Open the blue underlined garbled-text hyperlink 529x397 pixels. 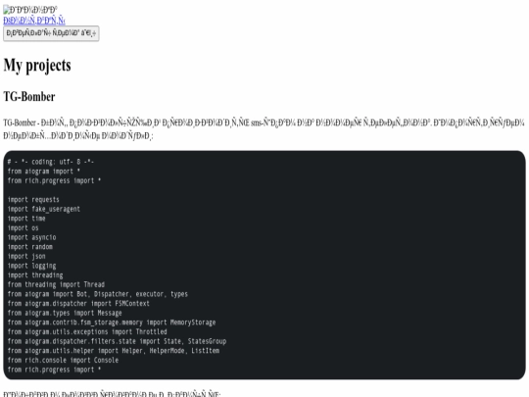pos(34,21)
